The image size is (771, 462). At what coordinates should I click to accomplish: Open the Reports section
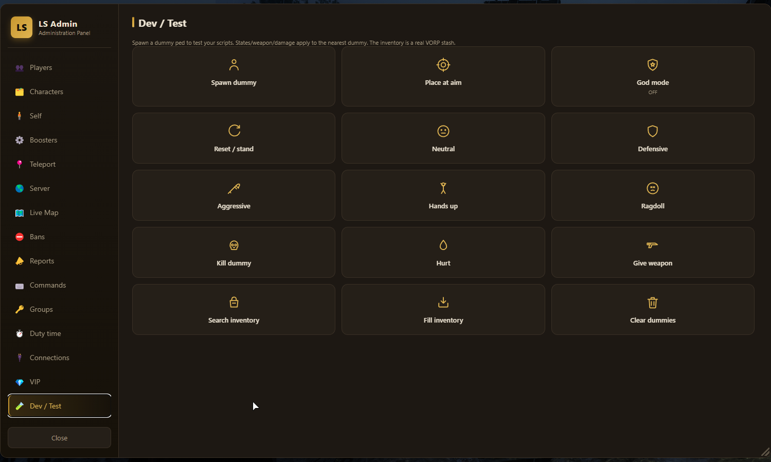(x=59, y=261)
